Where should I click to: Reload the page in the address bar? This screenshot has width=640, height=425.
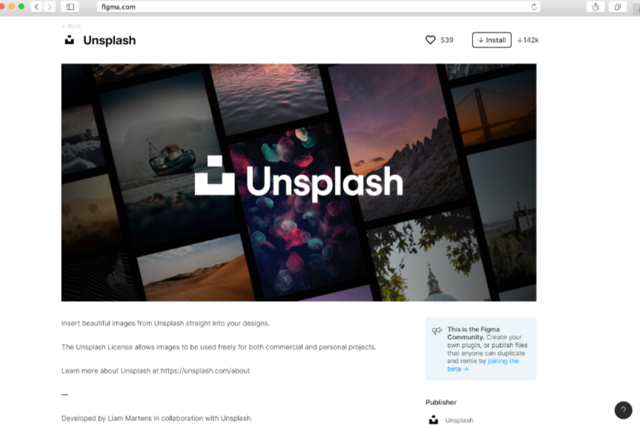(x=533, y=7)
